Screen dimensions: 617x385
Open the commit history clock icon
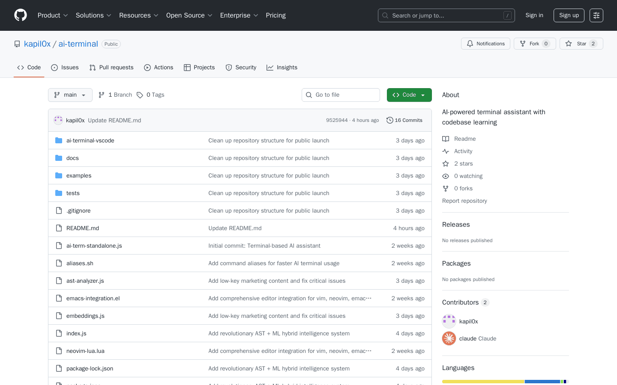pos(389,120)
